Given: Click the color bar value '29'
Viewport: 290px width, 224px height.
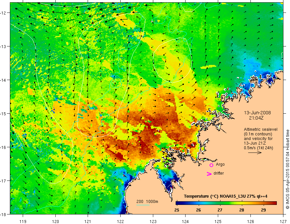Looking at the screenshot, I should click(x=263, y=210).
